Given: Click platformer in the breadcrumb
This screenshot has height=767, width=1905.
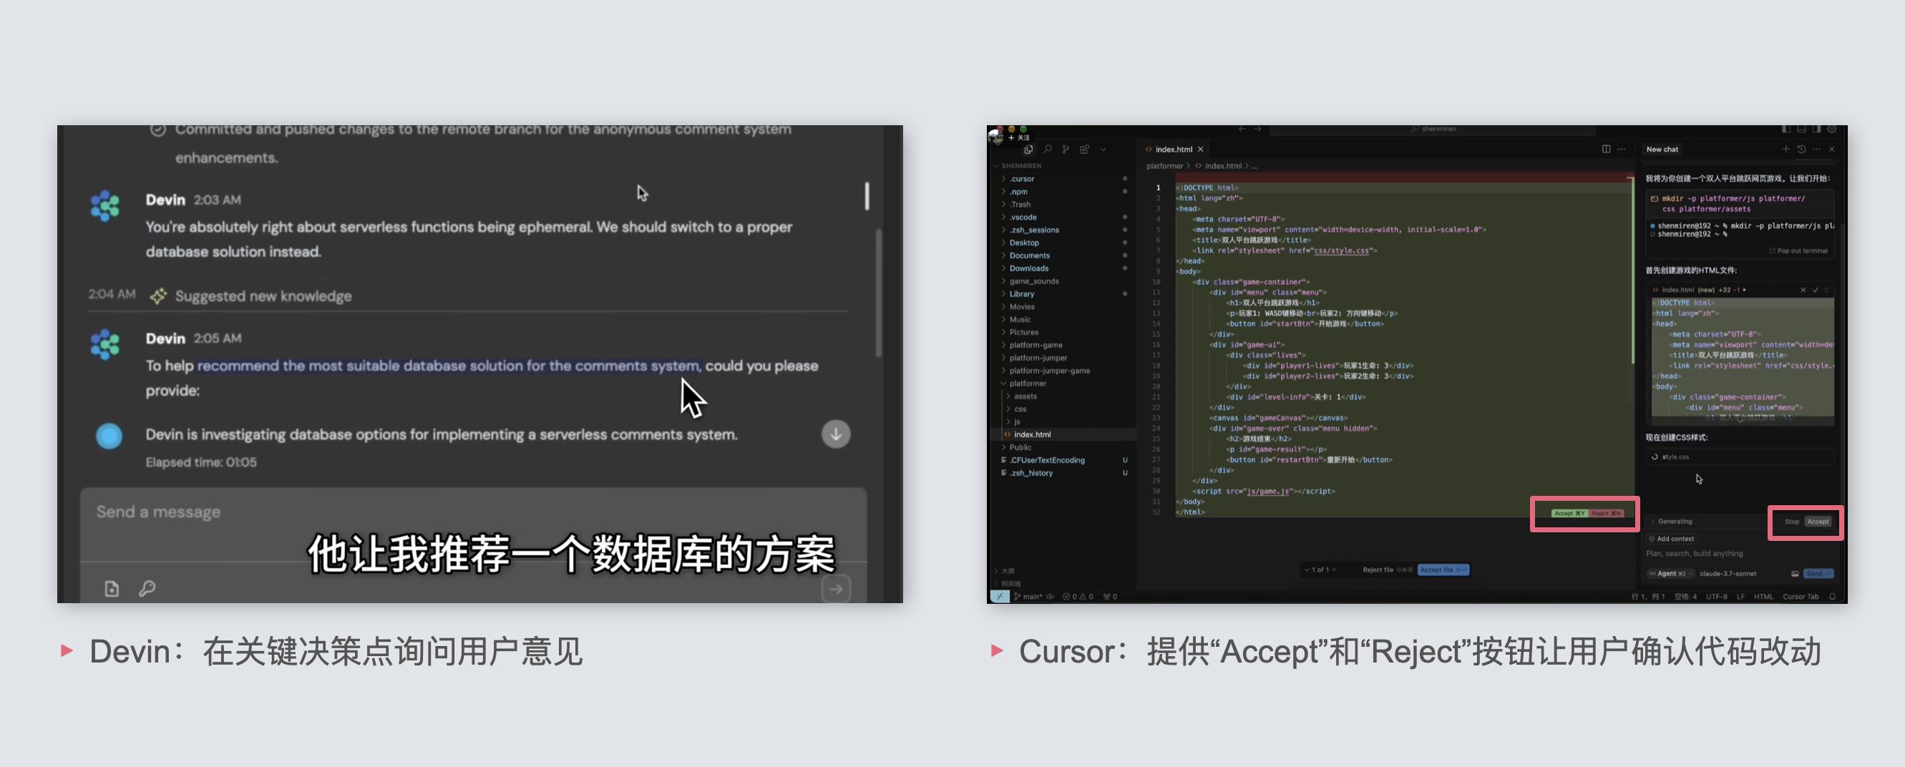Looking at the screenshot, I should tap(1165, 166).
